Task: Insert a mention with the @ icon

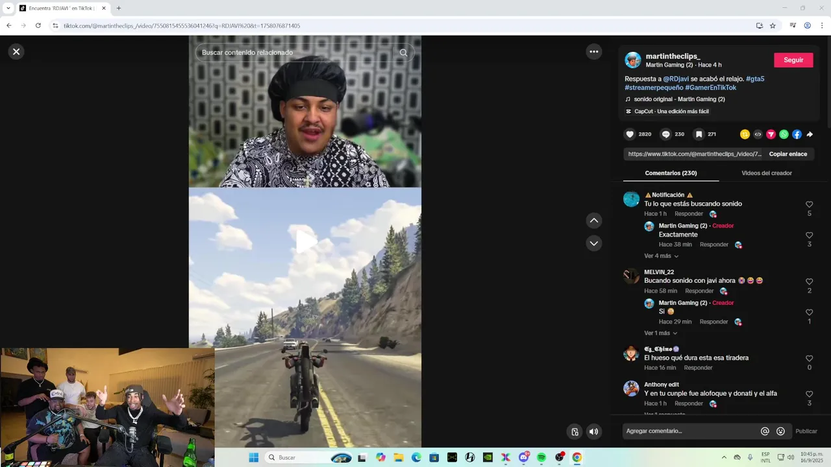Action: point(765,431)
